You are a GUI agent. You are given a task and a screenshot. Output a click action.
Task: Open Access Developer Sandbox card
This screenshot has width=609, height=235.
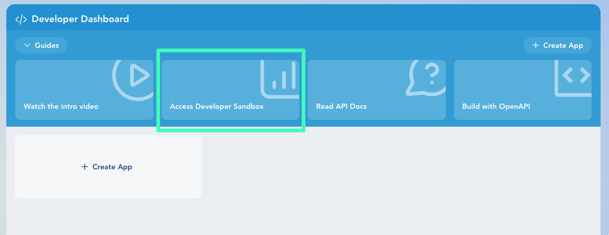pyautogui.click(x=231, y=89)
